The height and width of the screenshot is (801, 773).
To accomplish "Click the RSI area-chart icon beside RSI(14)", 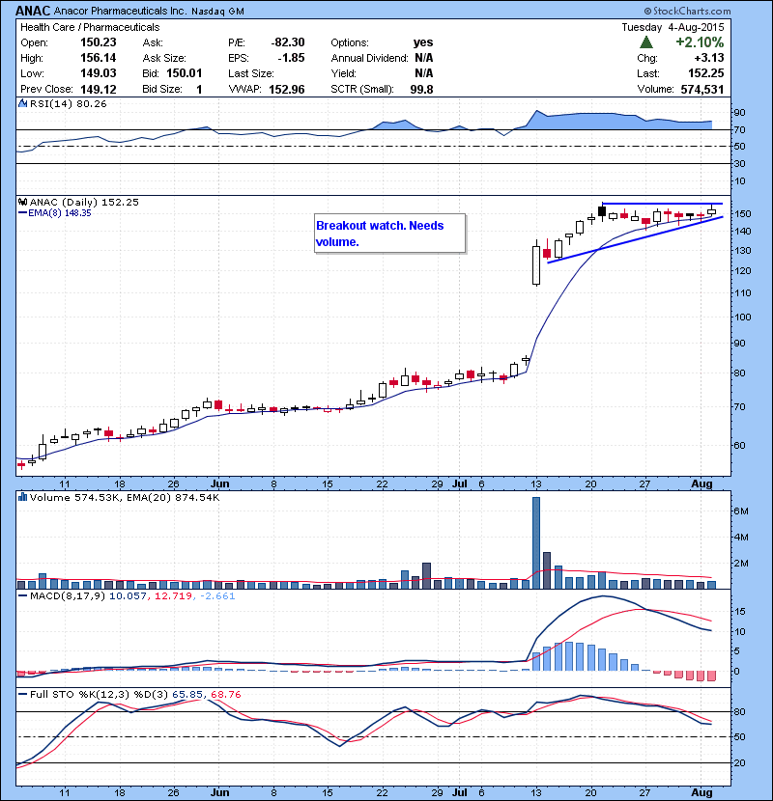I will [x=22, y=103].
